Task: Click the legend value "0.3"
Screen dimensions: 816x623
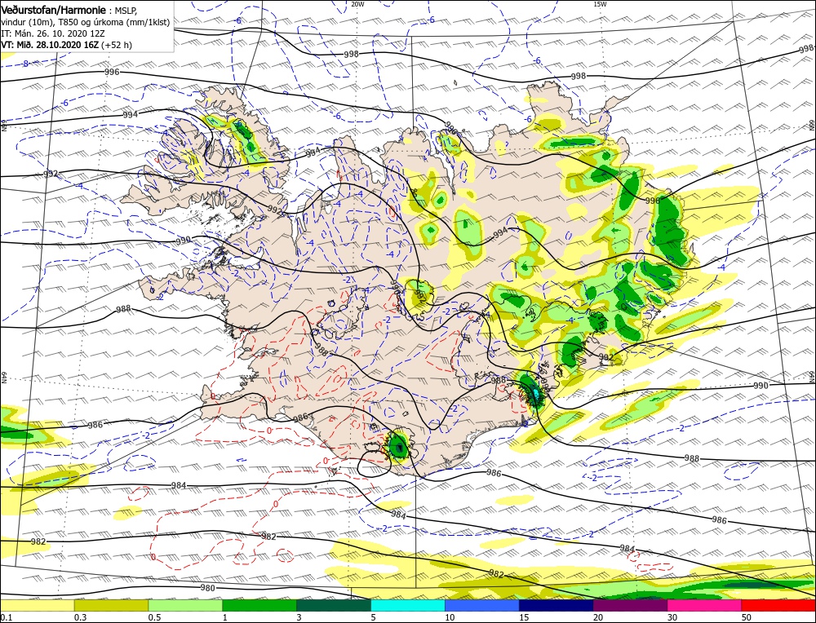Action: [79, 617]
